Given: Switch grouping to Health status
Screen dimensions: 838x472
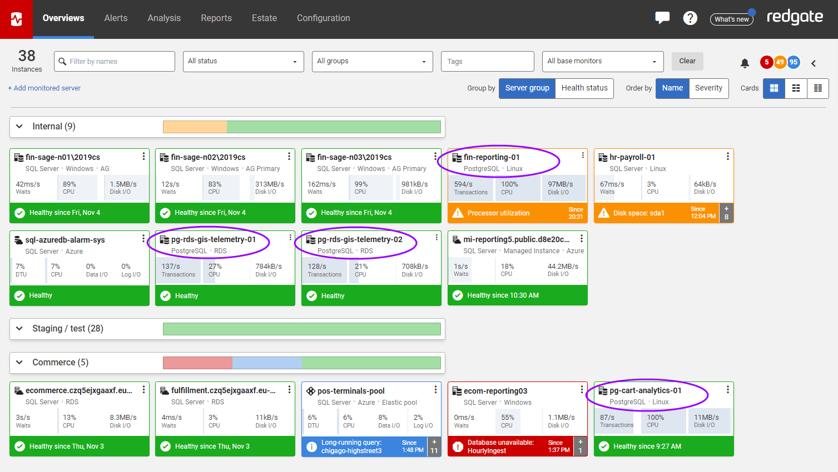Looking at the screenshot, I should pyautogui.click(x=584, y=88).
